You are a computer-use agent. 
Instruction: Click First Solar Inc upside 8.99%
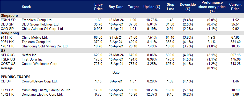click(x=152, y=59)
